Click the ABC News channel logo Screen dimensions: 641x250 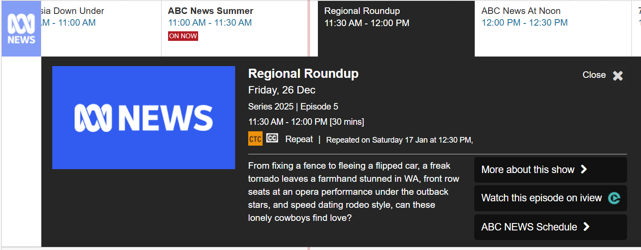[x=21, y=29]
